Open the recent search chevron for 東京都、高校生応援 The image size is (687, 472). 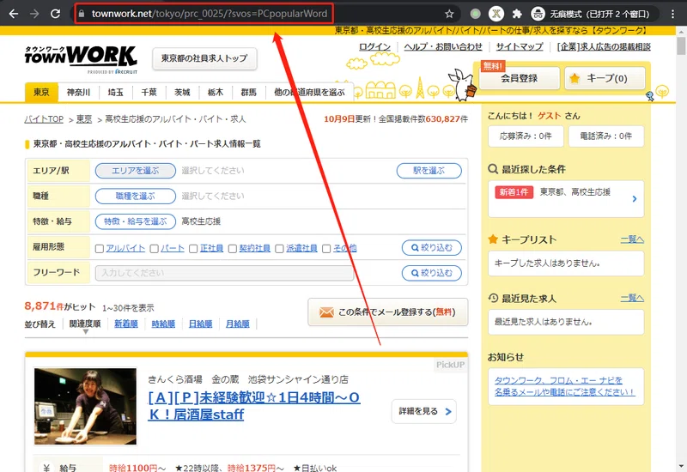pos(635,199)
